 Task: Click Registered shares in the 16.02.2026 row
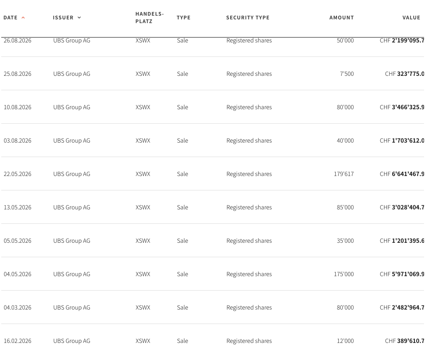click(x=249, y=341)
